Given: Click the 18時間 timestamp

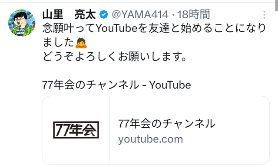Looking at the screenshot, I should pos(194,14).
